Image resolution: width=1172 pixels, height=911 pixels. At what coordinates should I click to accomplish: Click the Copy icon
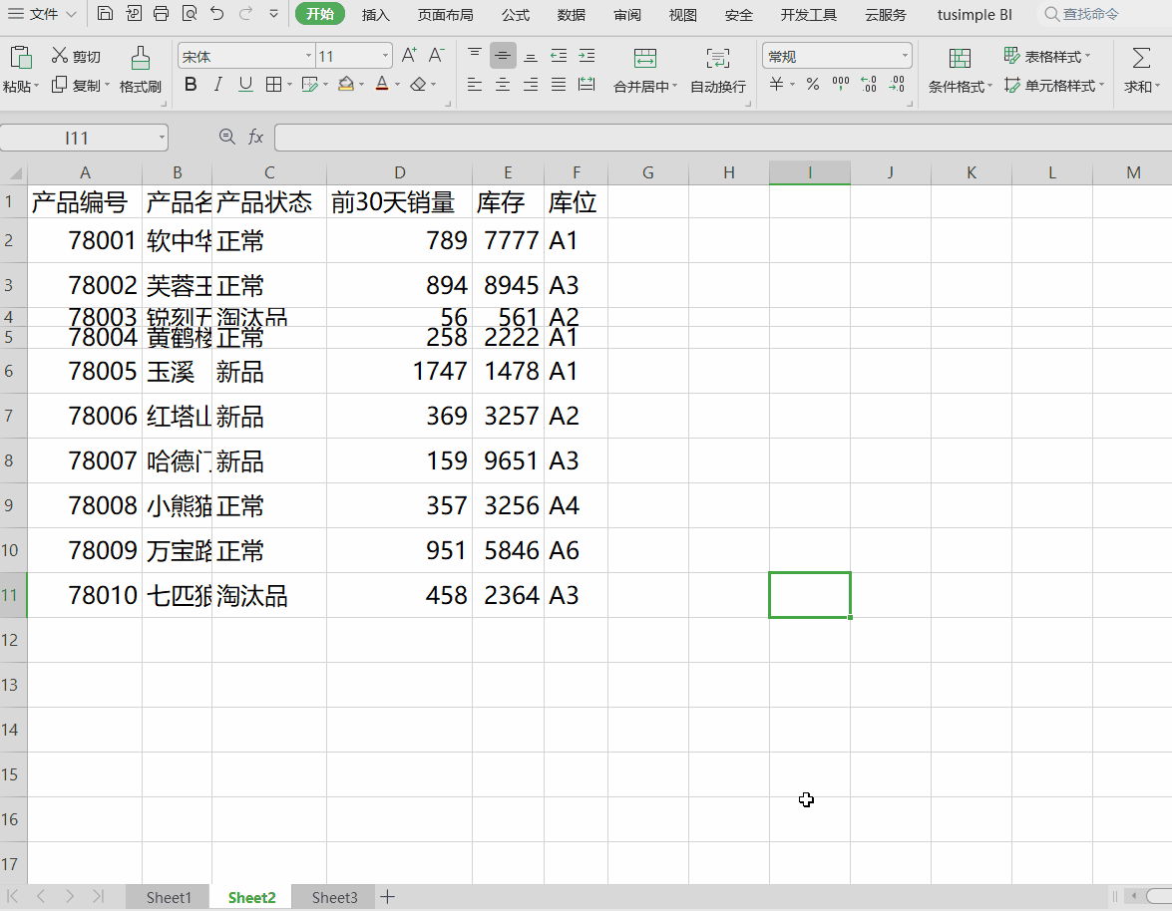(x=59, y=85)
